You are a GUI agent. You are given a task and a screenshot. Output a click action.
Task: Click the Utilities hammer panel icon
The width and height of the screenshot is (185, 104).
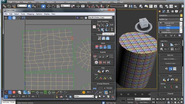pyautogui.click(x=180, y=11)
